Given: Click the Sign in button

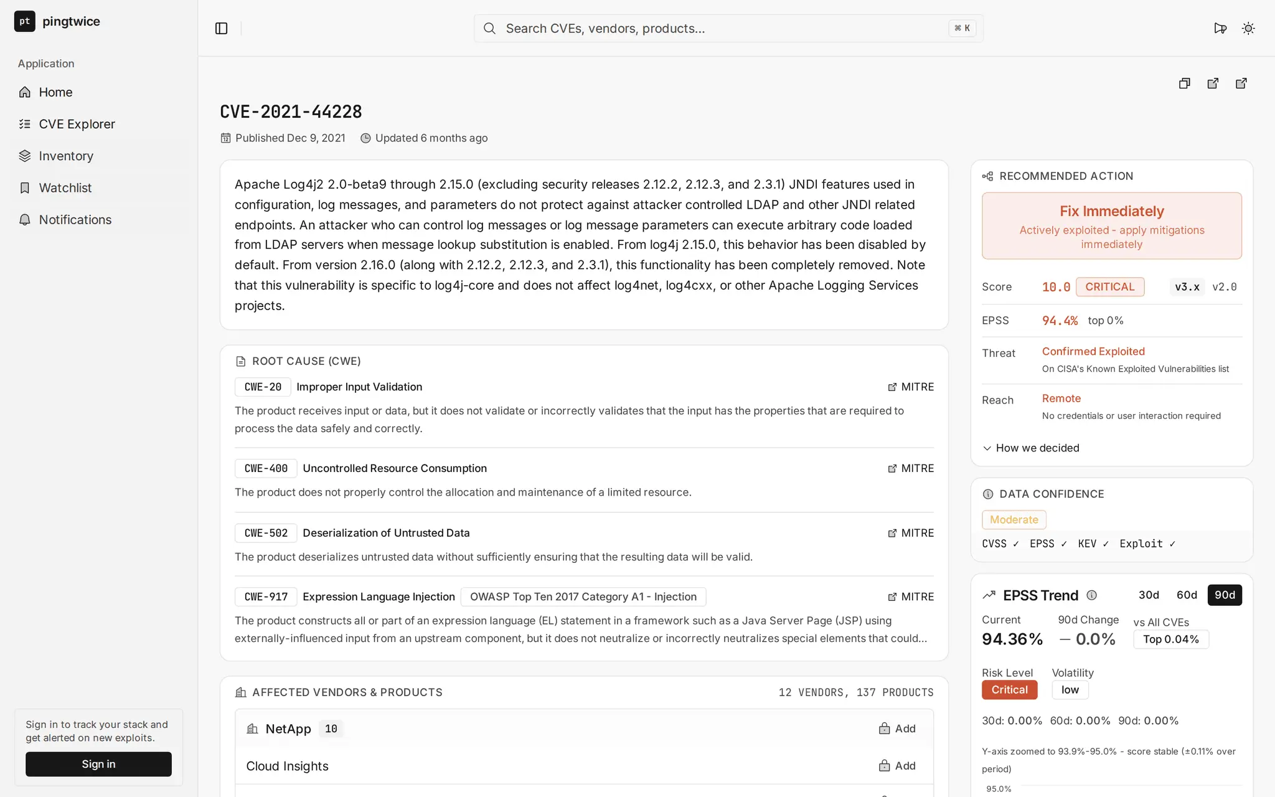Looking at the screenshot, I should [x=98, y=764].
